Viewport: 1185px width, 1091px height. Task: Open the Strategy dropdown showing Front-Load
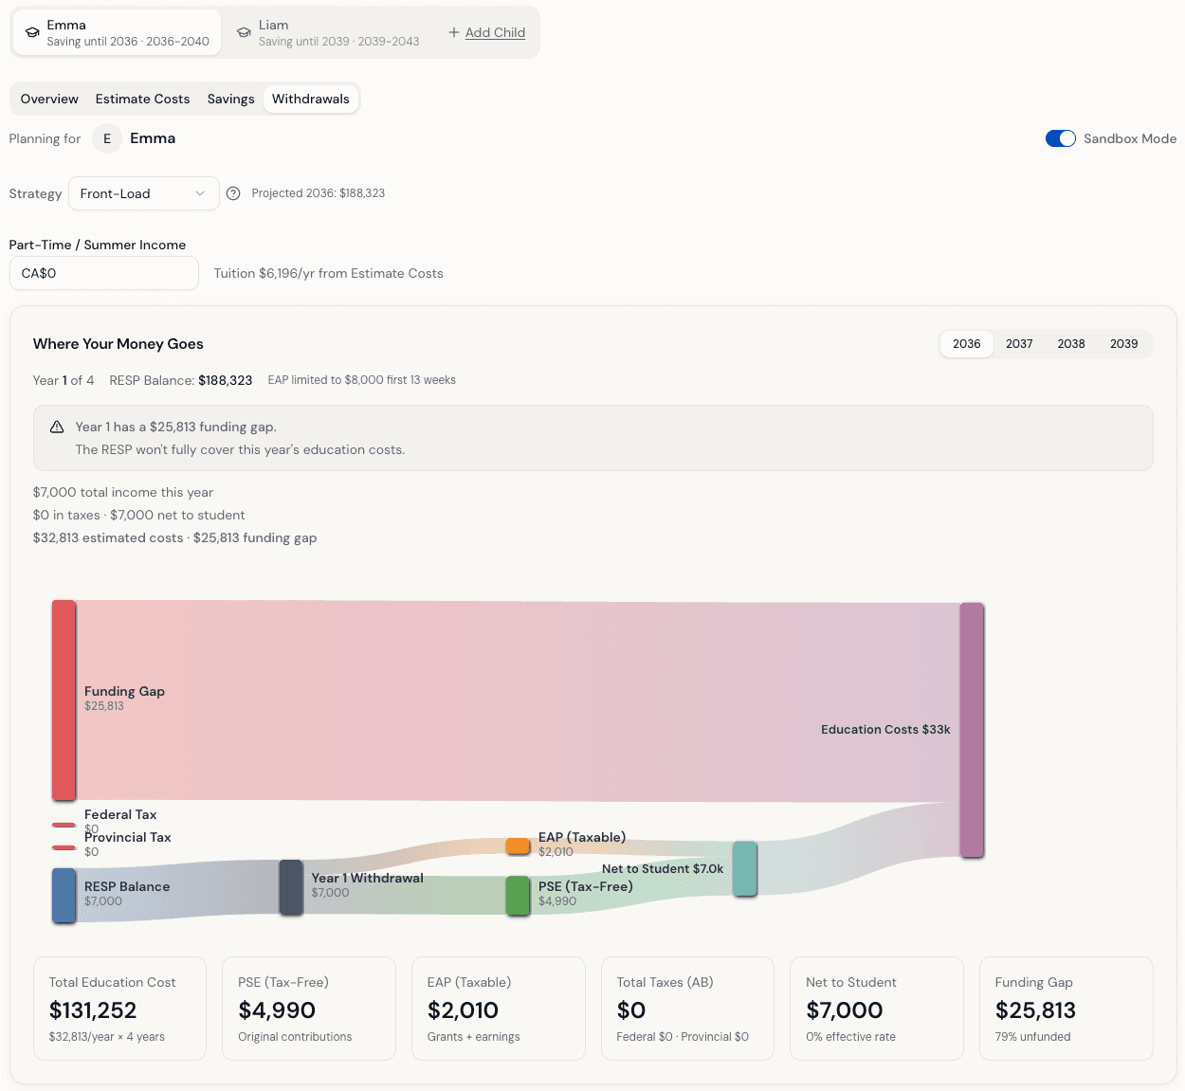click(143, 193)
